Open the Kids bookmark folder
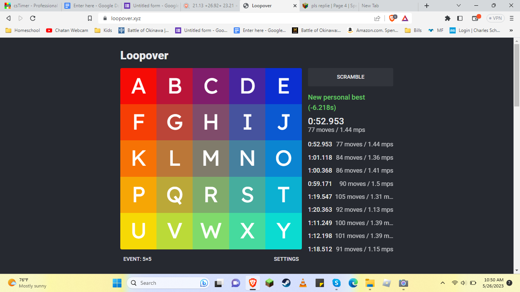Screen dimensions: 520x292 (103, 30)
